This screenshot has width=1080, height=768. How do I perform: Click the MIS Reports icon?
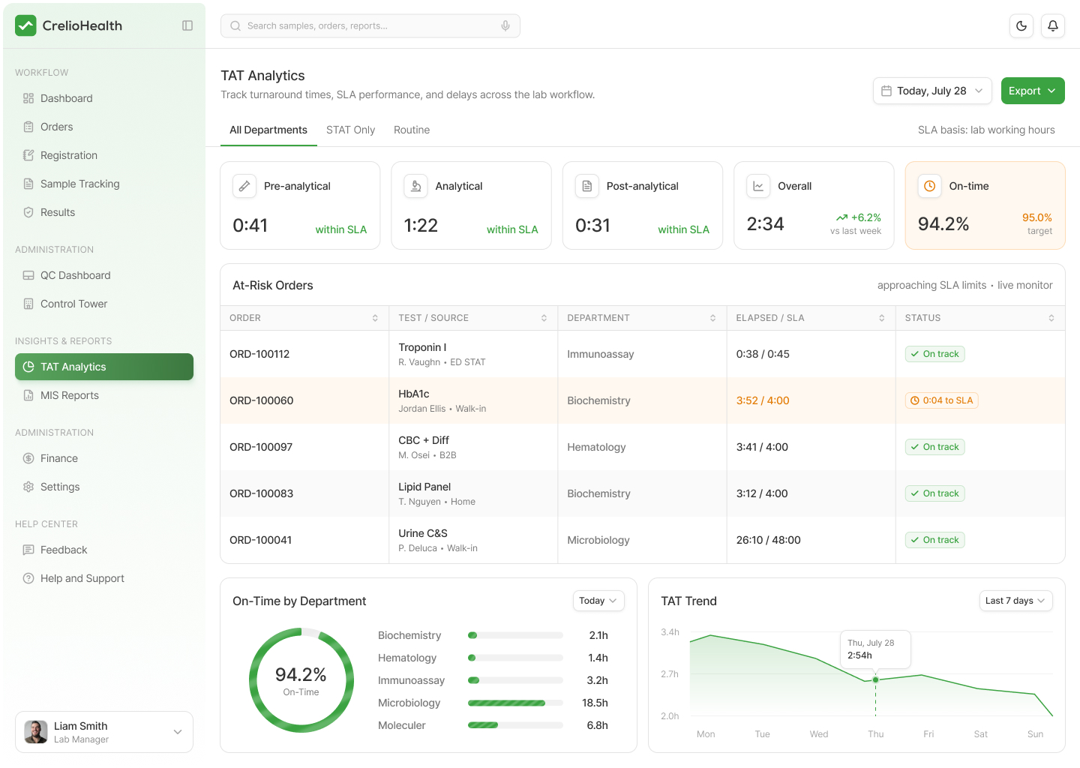(28, 395)
